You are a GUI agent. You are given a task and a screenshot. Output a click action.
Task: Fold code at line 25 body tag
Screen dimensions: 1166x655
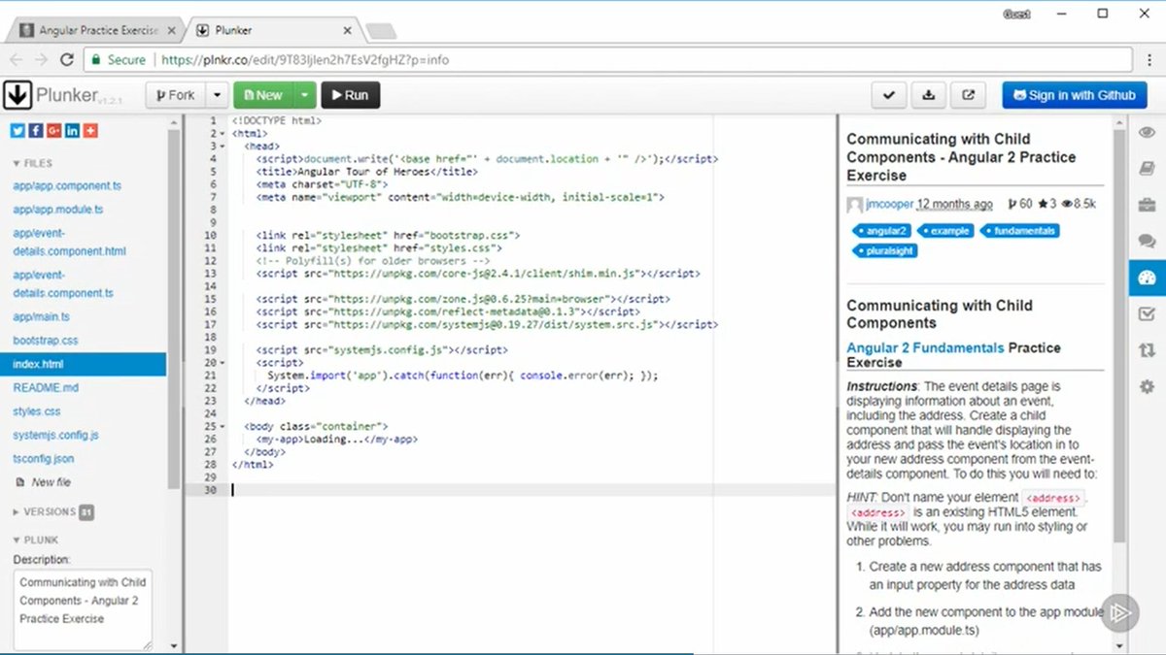(223, 426)
